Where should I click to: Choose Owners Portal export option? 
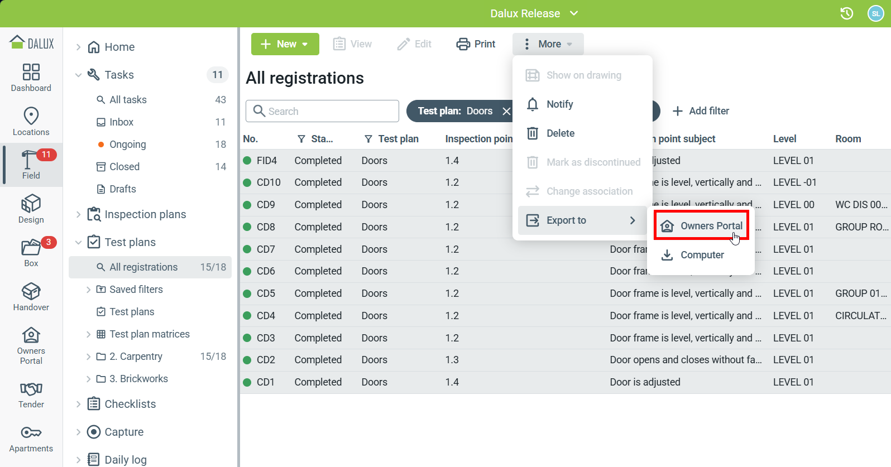tap(702, 226)
